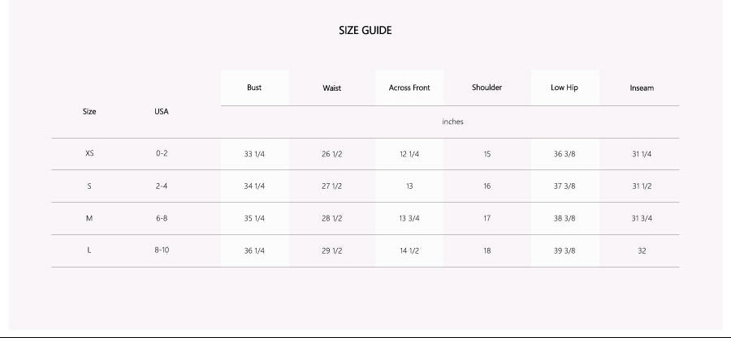Click the SIZE GUIDE heading

tap(365, 30)
